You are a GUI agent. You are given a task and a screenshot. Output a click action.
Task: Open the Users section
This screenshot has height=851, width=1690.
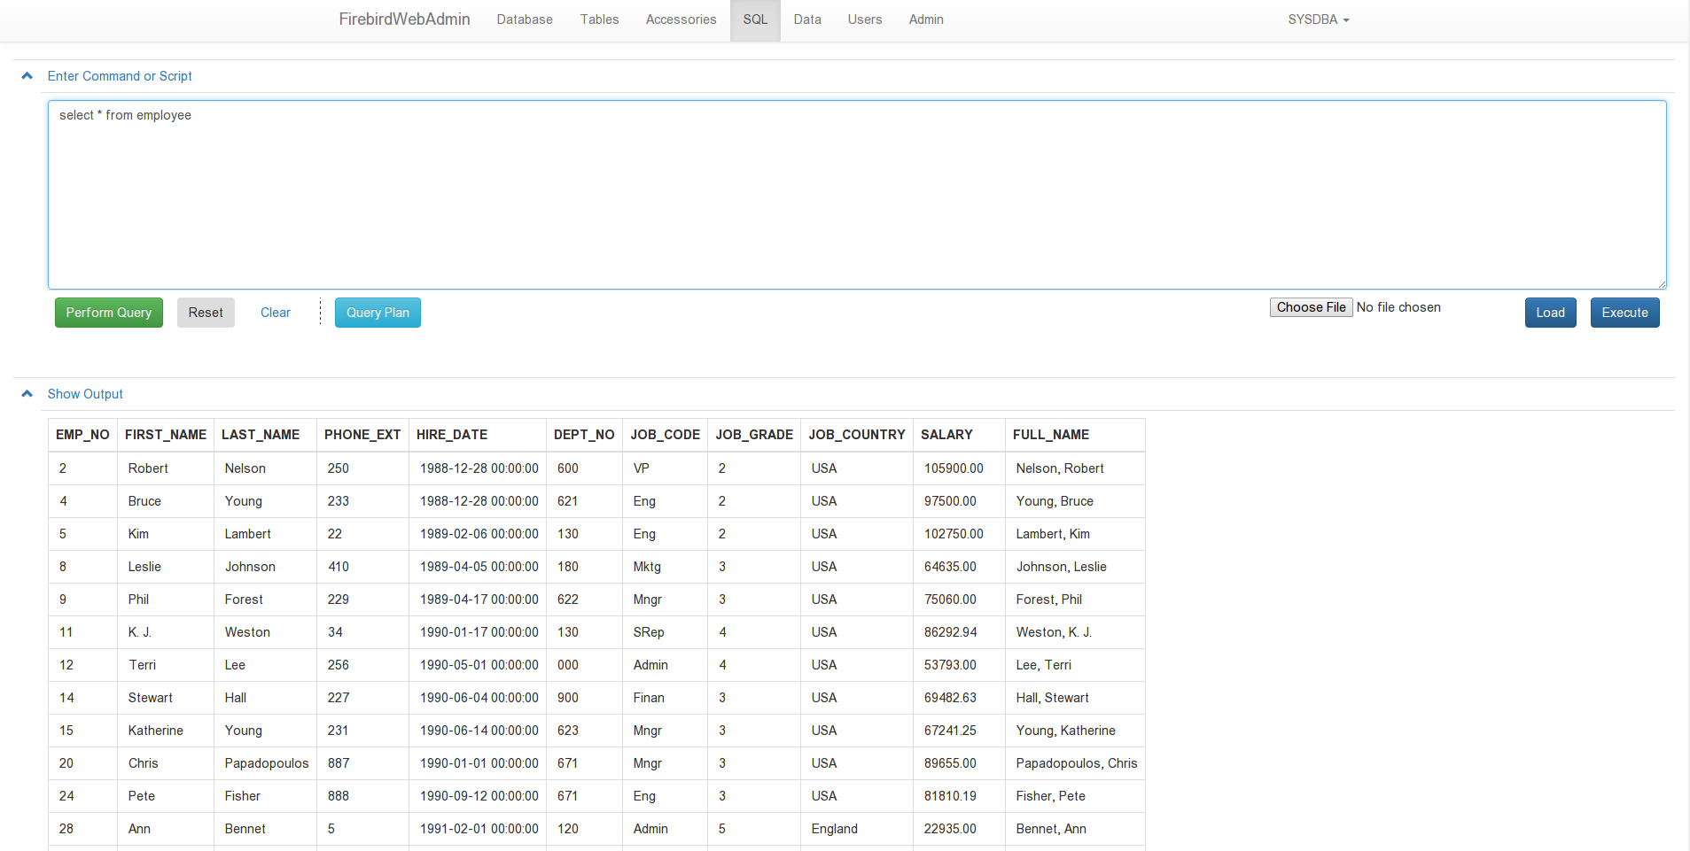864,19
